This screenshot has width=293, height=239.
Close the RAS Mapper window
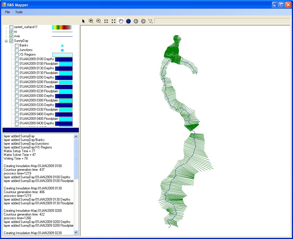tap(288, 5)
